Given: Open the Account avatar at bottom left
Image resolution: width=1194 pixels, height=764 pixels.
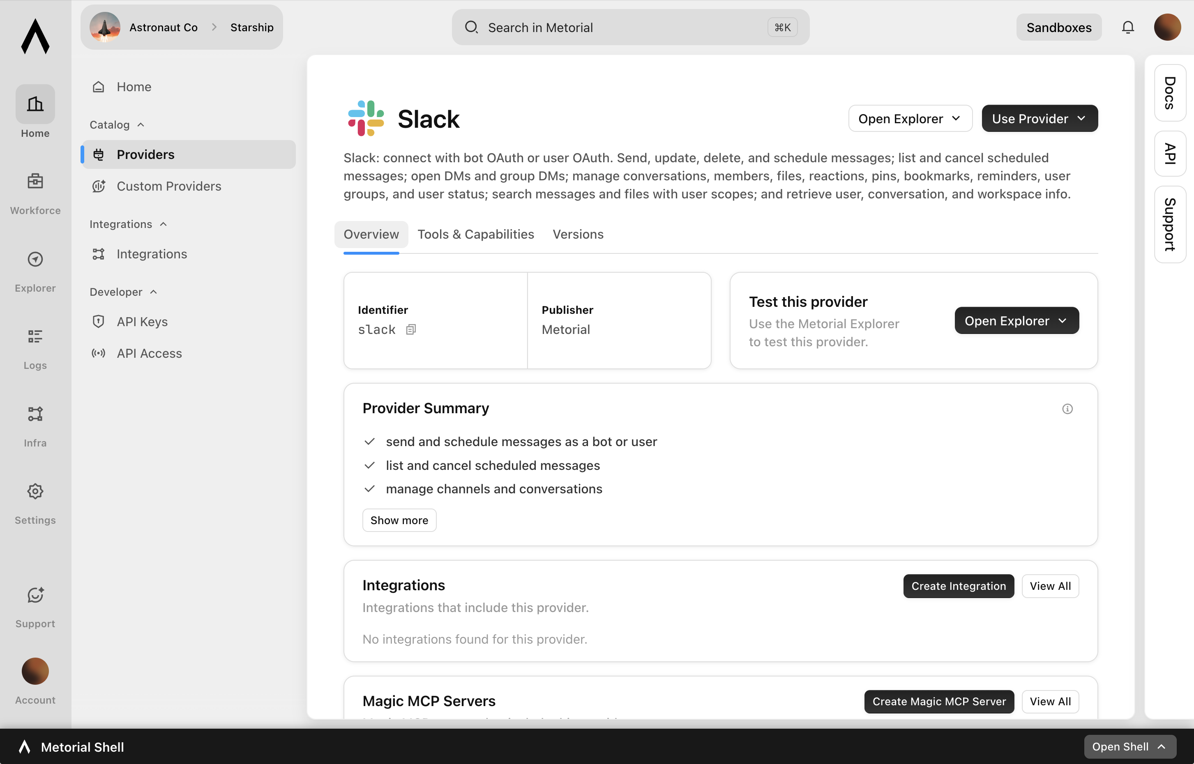Looking at the screenshot, I should pos(35,671).
